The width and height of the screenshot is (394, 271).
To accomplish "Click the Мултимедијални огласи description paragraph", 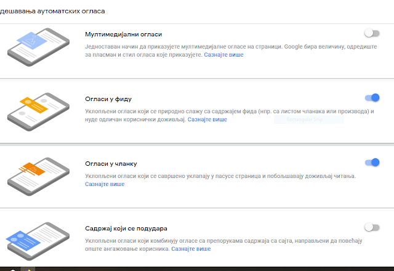I will [231, 51].
